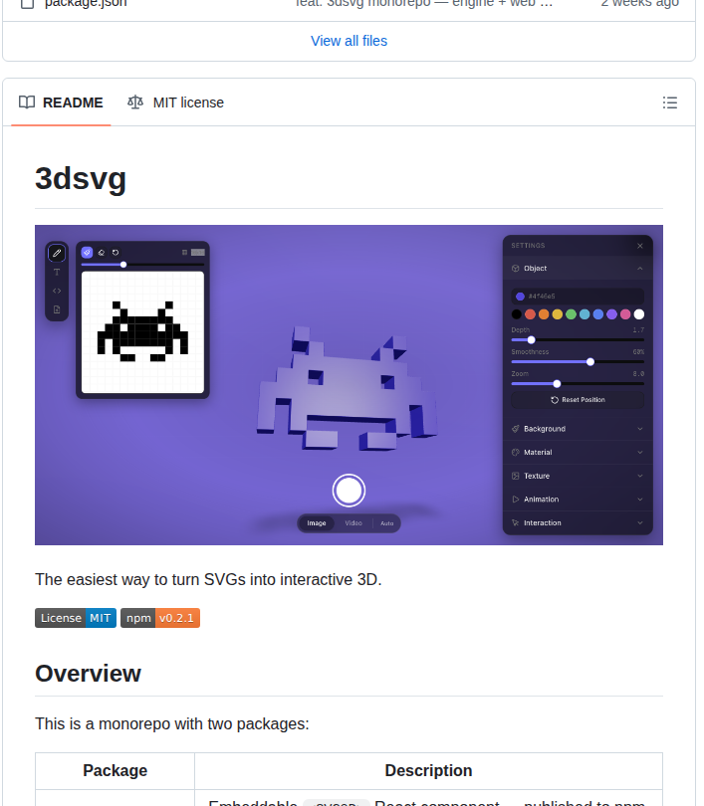704x806 pixels.
Task: Click the image icon beside Texture
Action: point(515,476)
